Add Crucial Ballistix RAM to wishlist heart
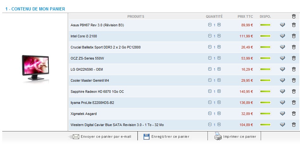 click(x=282, y=47)
